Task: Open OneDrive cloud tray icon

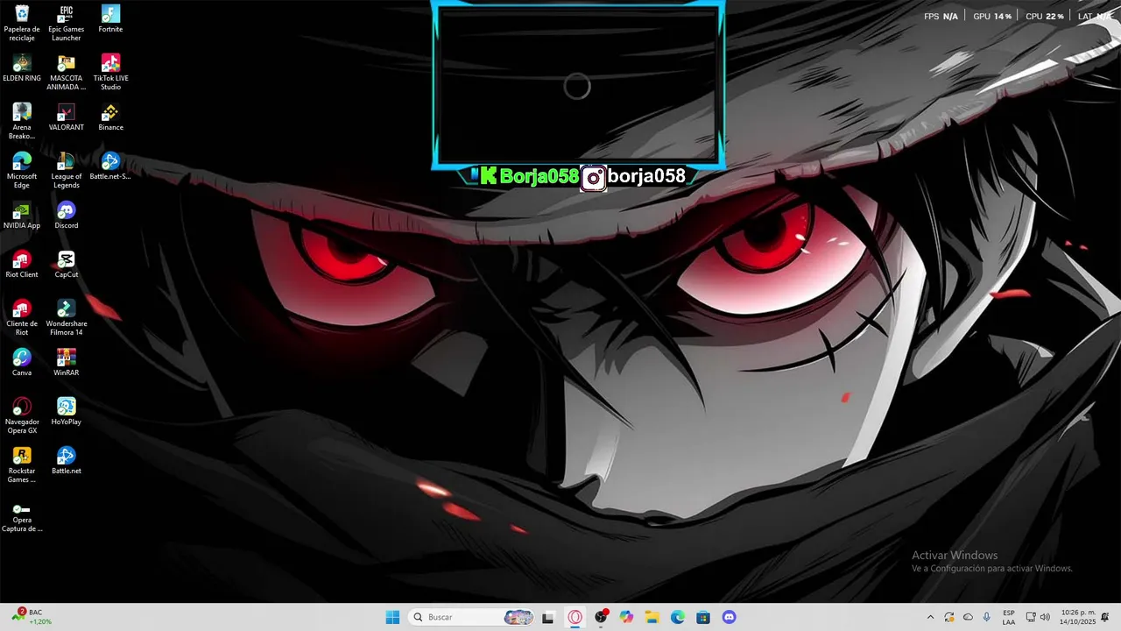Action: (x=968, y=617)
